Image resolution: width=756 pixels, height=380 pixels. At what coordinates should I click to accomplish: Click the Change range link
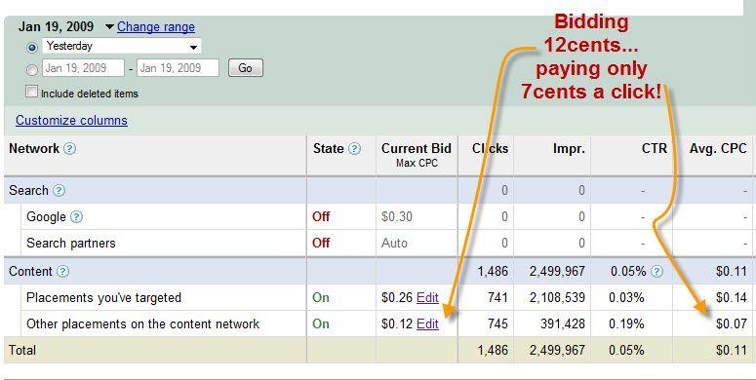pos(156,27)
